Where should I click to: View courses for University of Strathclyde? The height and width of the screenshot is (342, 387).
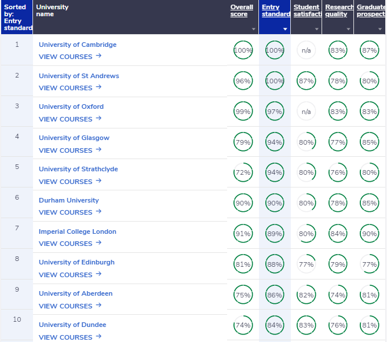[x=70, y=182]
